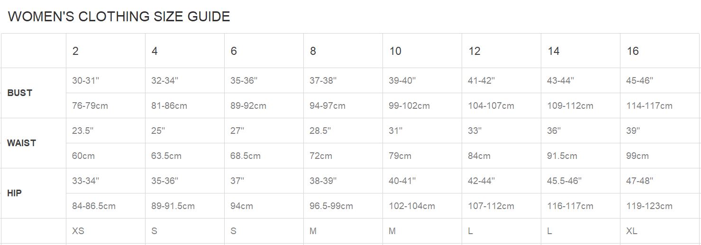Click the HIP row label
The image size is (701, 245).
pyautogui.click(x=15, y=193)
